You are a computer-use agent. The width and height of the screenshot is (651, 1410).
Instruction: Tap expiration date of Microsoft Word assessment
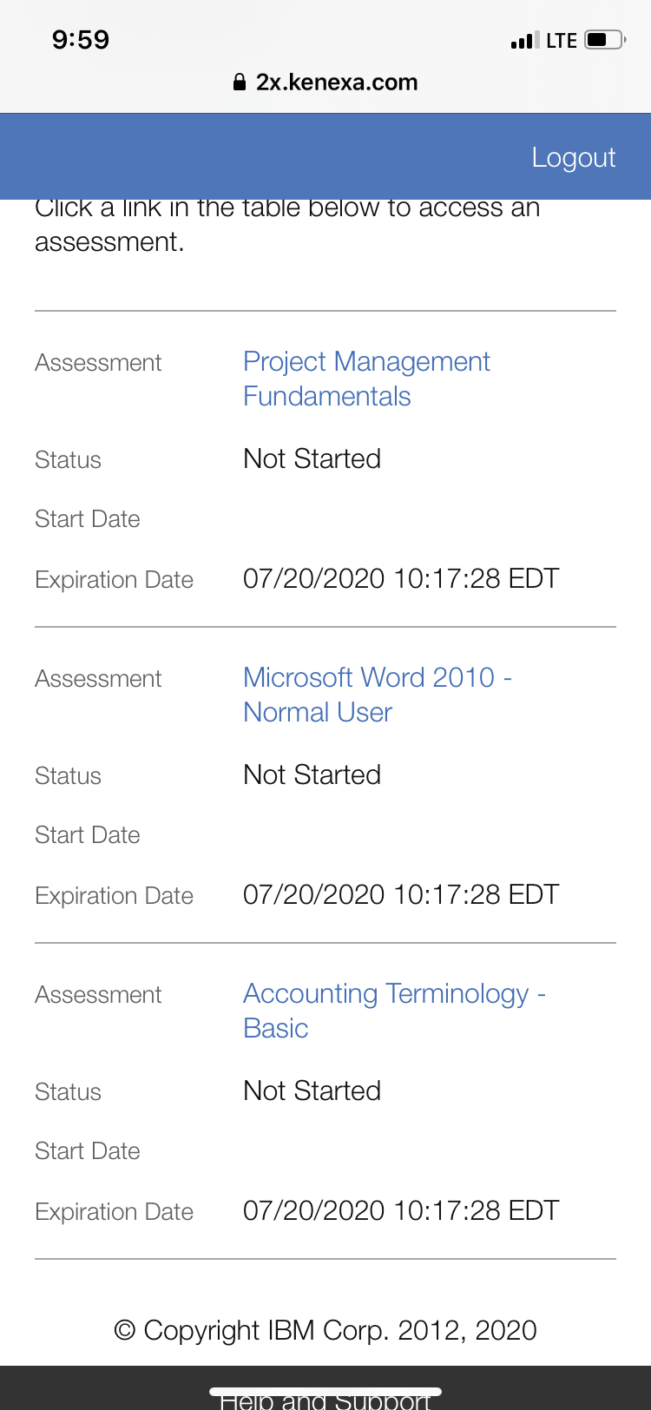click(400, 894)
